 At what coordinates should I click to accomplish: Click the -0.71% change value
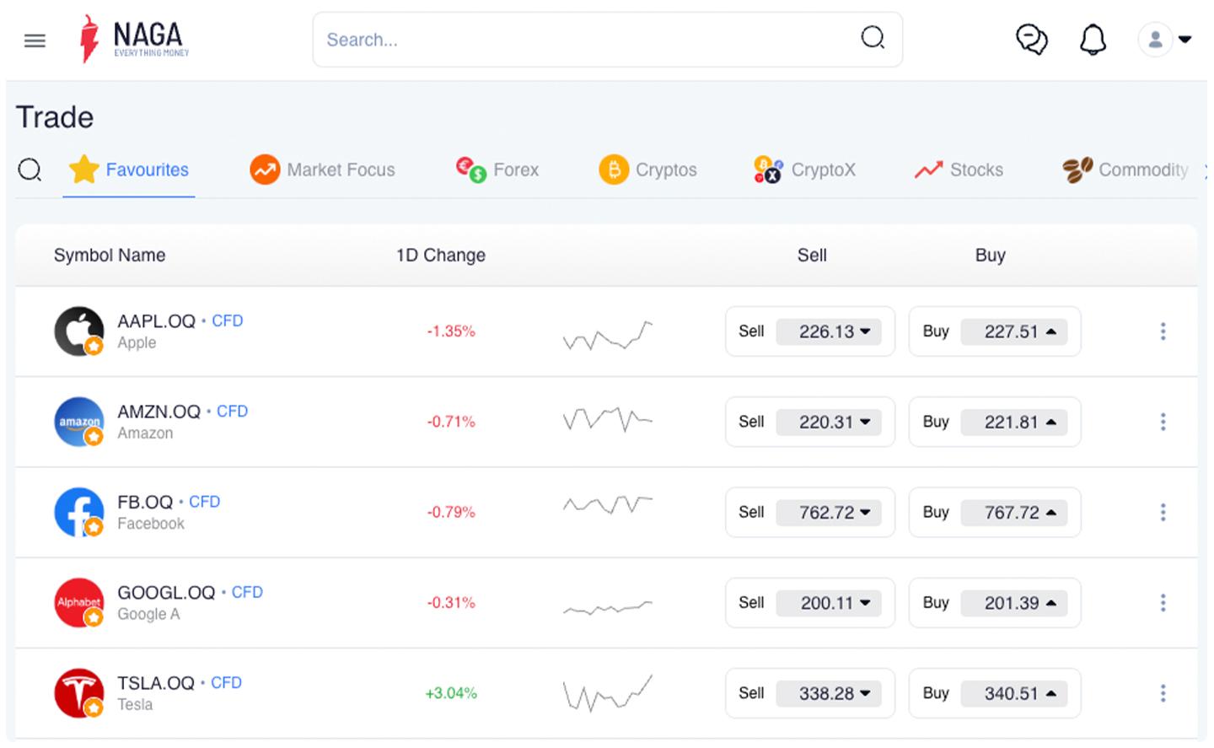pos(451,422)
